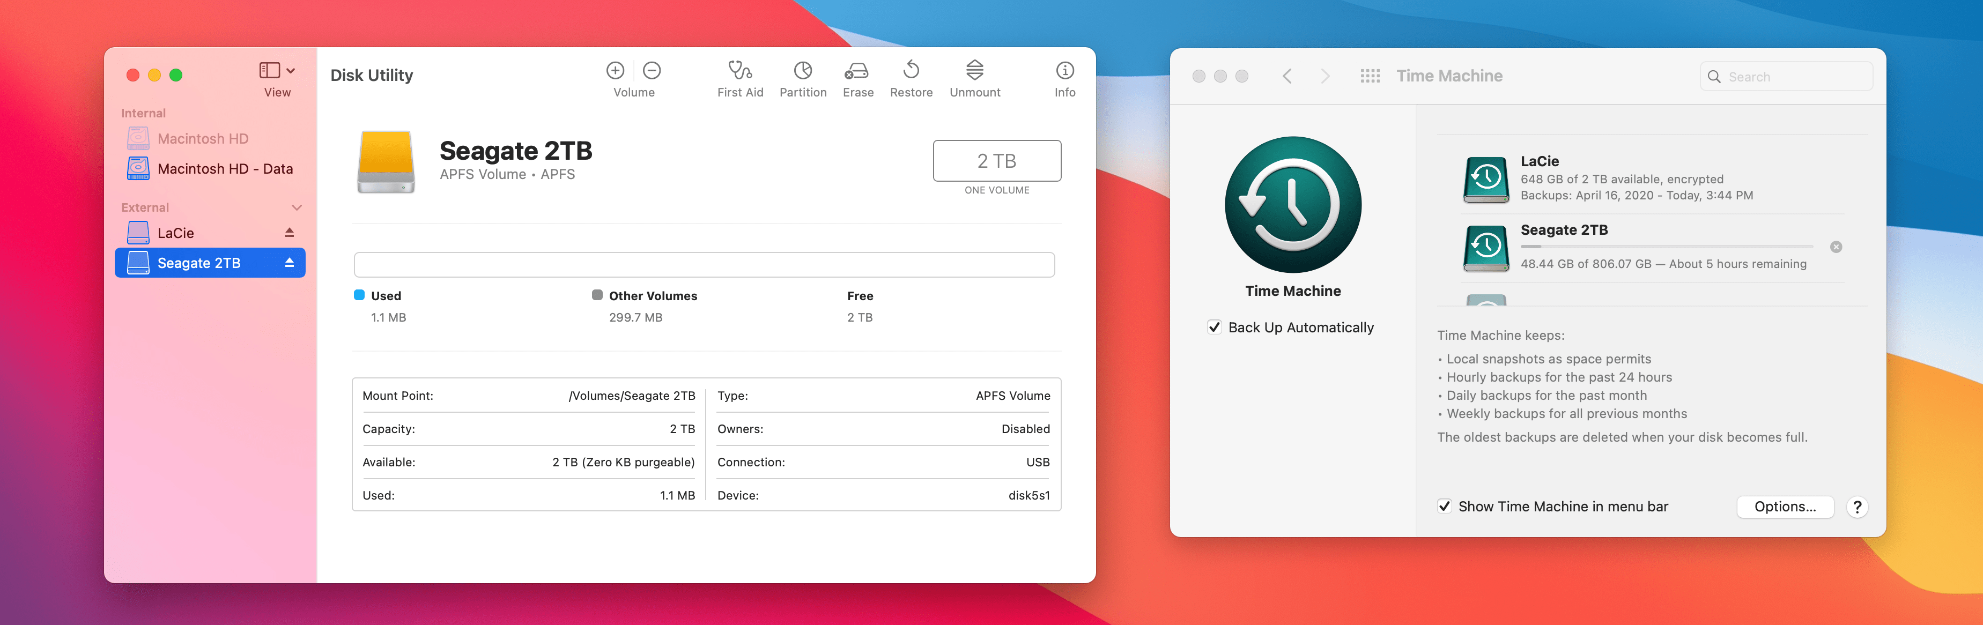Unmount the Seagate 2TB volume
1983x625 pixels.
point(974,76)
